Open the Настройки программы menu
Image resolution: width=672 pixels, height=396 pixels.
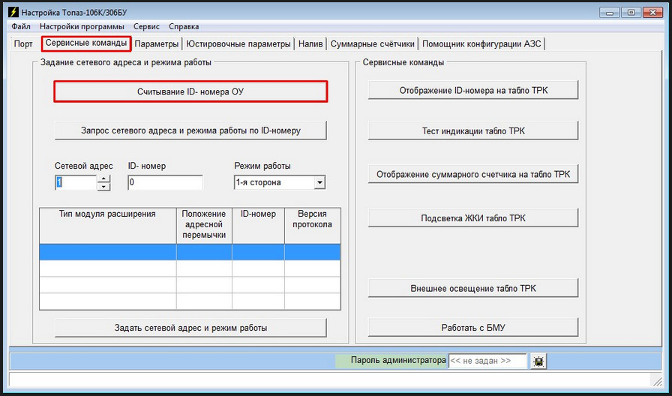click(x=82, y=26)
